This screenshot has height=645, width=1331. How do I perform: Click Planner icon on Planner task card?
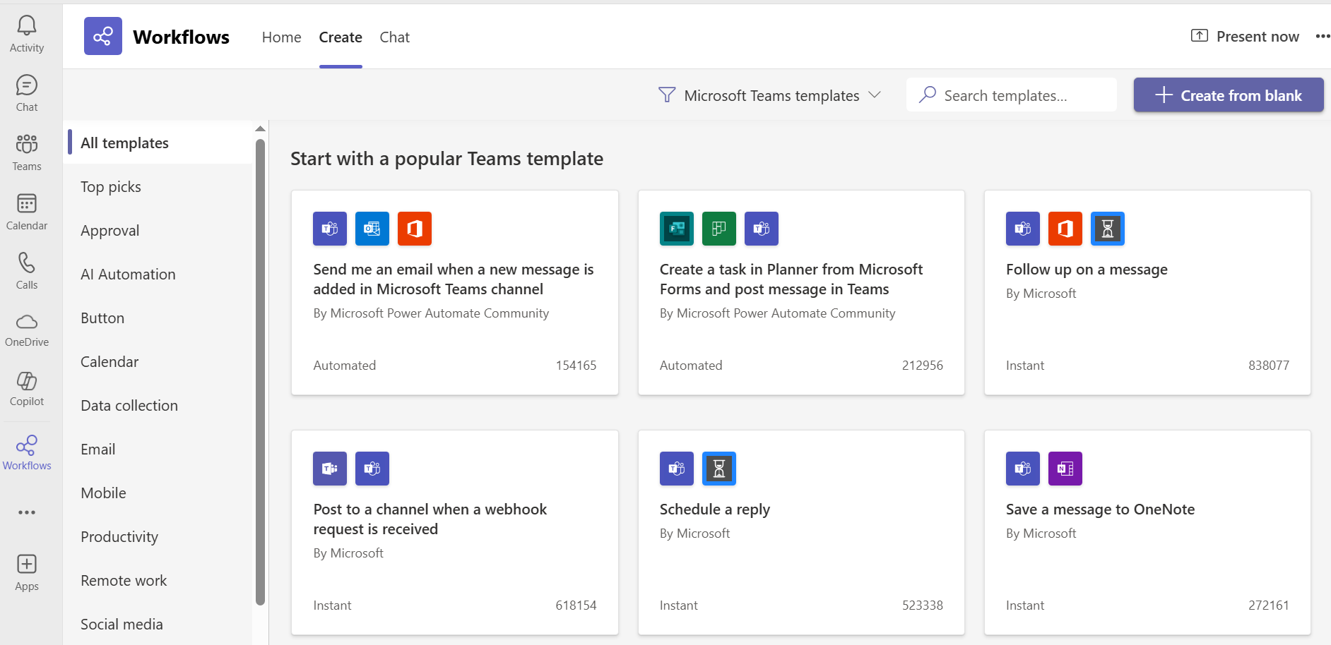click(x=719, y=229)
